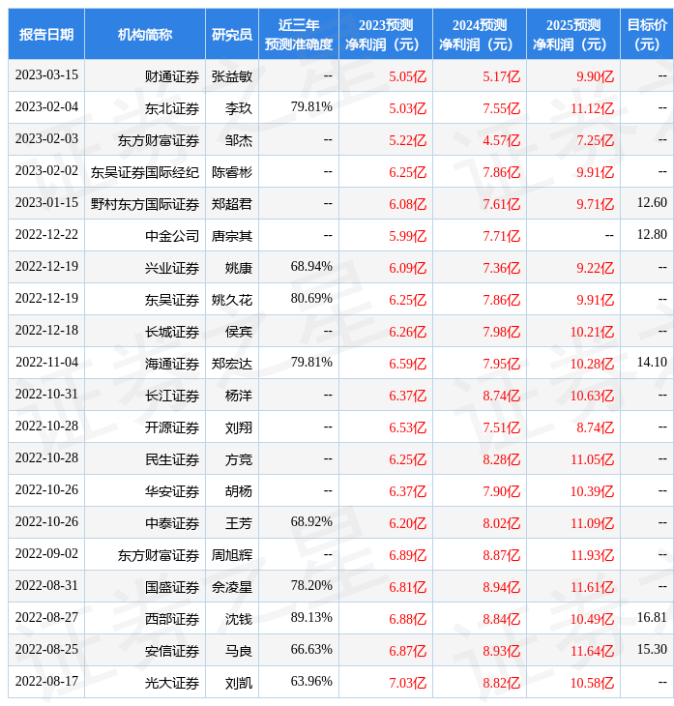674x706 pixels.
Task: Click the 中金公司 institution cell
Action: [x=172, y=236]
